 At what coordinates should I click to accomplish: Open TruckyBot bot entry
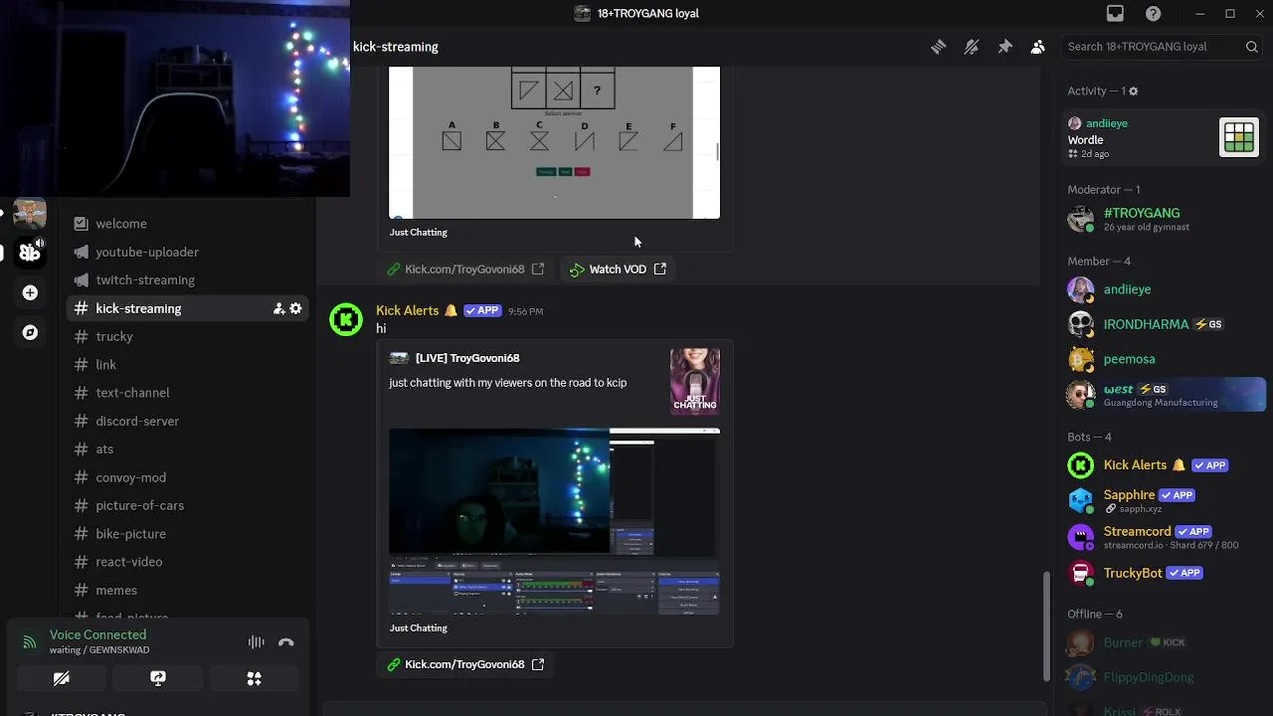tap(1164, 573)
